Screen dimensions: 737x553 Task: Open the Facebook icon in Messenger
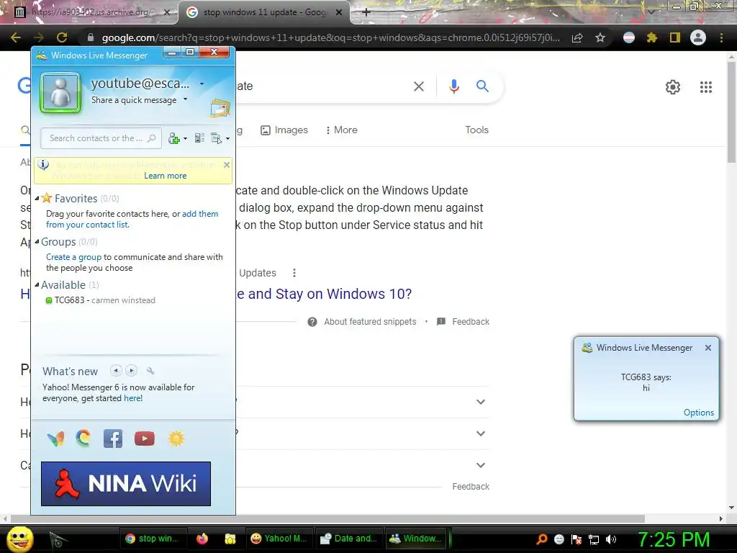pyautogui.click(x=113, y=439)
